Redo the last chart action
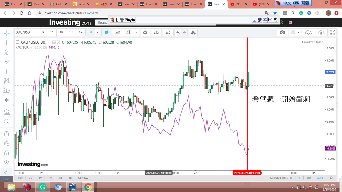342x192 pixels. coord(184,32)
